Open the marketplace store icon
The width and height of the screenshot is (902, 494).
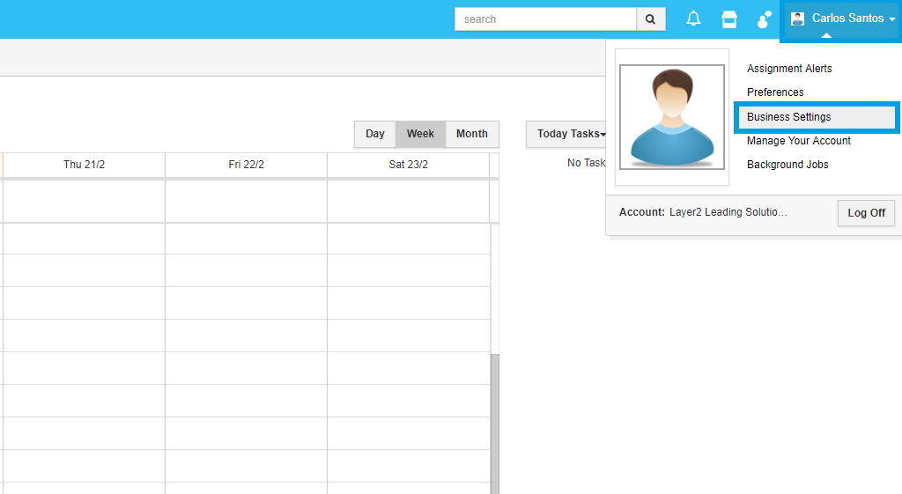[729, 19]
